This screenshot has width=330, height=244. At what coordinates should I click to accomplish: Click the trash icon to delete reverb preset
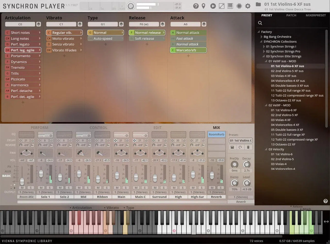pos(248,147)
